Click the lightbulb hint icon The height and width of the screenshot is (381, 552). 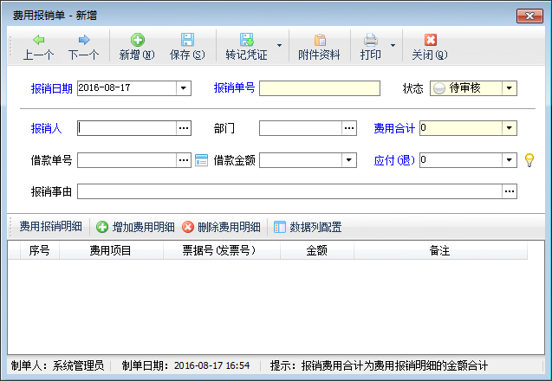click(529, 160)
